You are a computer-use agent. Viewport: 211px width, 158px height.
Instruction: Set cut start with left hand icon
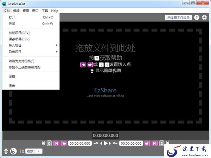pyautogui.click(x=64, y=143)
